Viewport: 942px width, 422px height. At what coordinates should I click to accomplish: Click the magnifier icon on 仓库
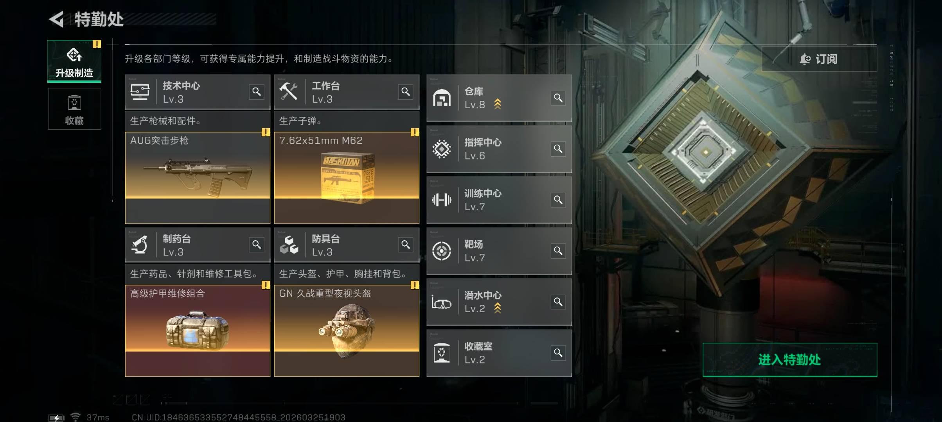[558, 98]
